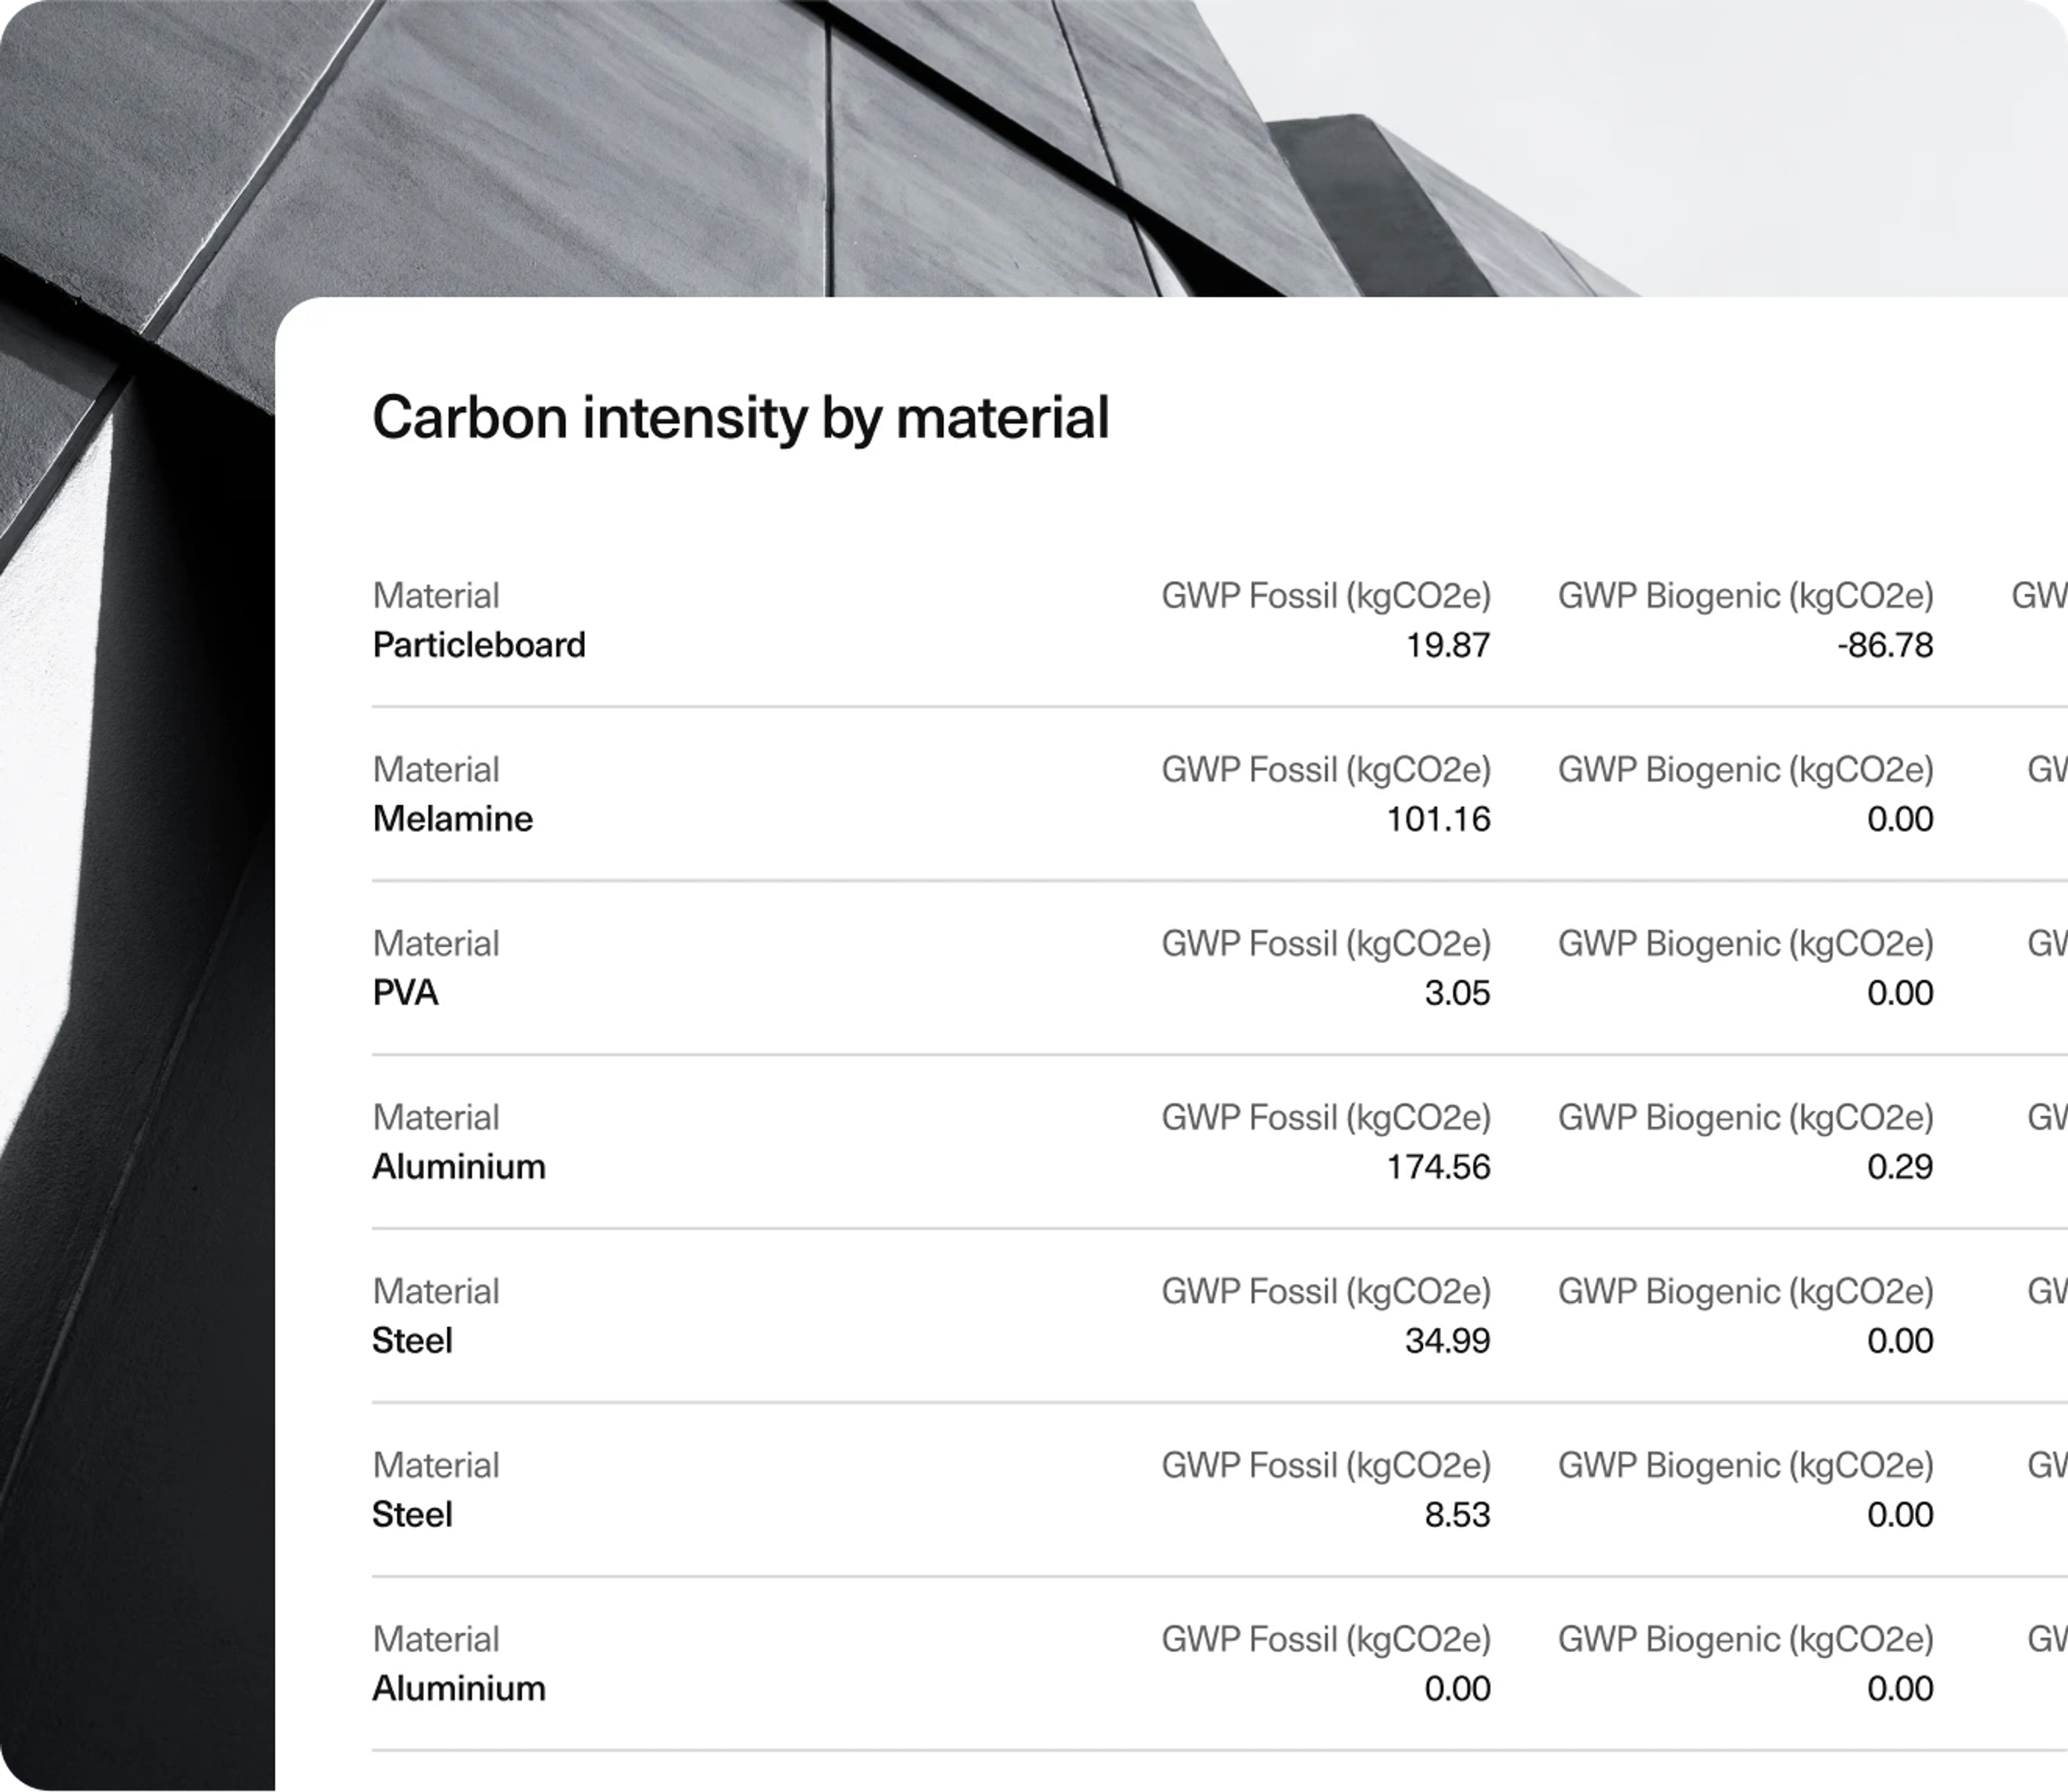Select Steel in the 8.53 row
This screenshot has width=2068, height=1792.
[x=412, y=1515]
